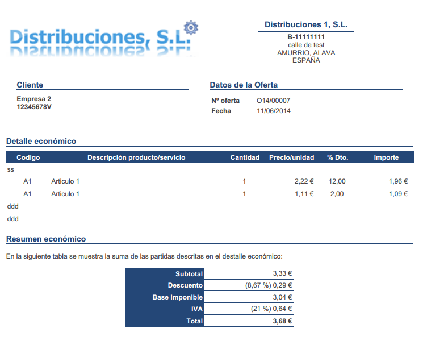The width and height of the screenshot is (423, 345).
Task: Click the sentence starting En la siguiente tabla
Action: coord(144,256)
